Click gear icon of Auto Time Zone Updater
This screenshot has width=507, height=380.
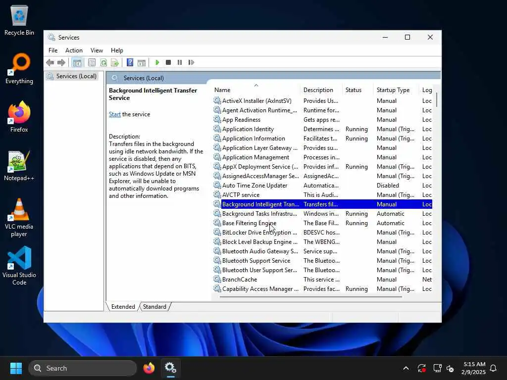(x=217, y=186)
